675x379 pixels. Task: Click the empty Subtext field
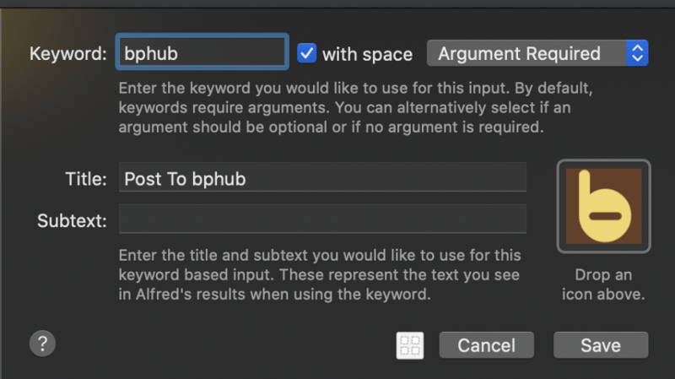(322, 219)
